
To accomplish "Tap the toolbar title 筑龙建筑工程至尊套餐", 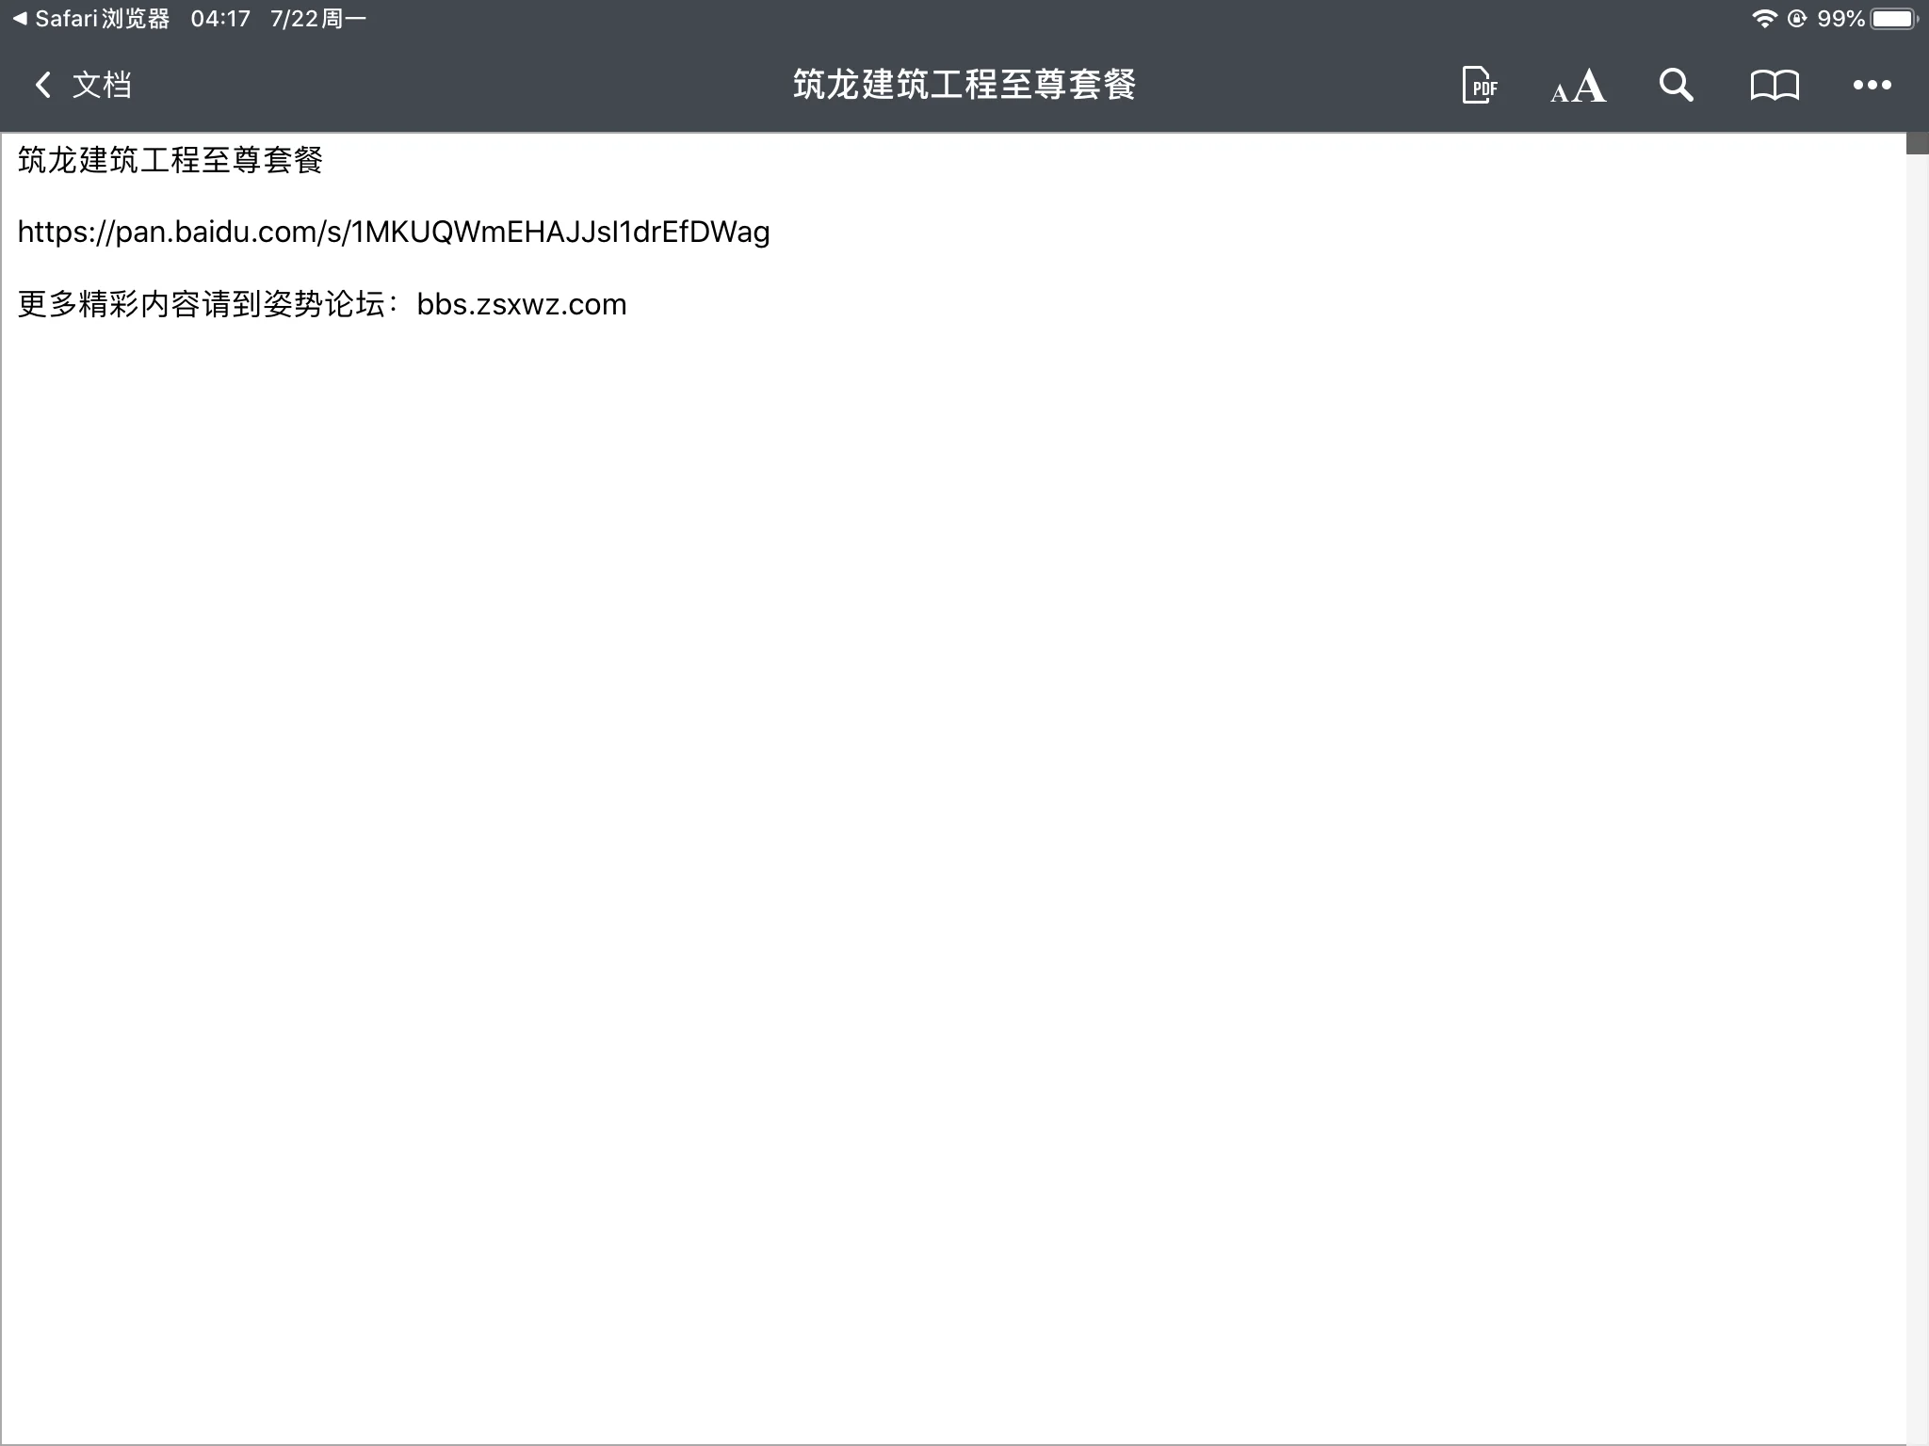I will pyautogui.click(x=964, y=85).
